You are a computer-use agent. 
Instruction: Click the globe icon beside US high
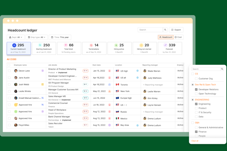point(137,71)
